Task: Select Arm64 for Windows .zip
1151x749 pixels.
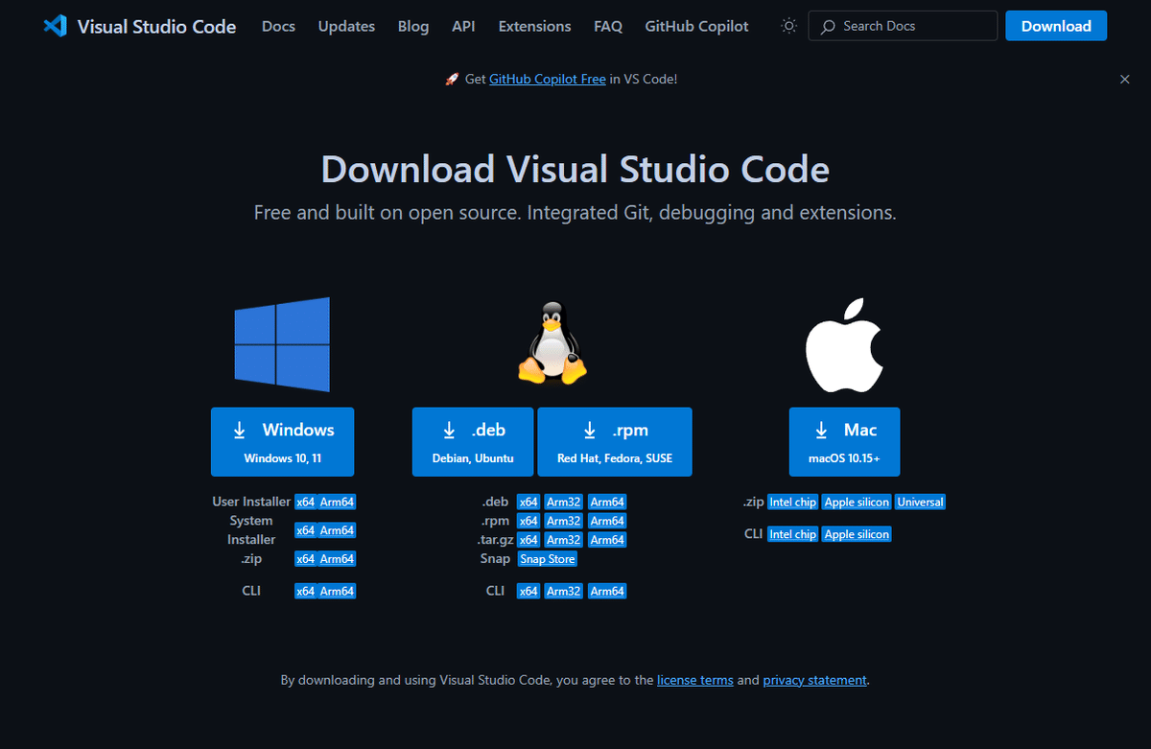Action: pyautogui.click(x=338, y=559)
